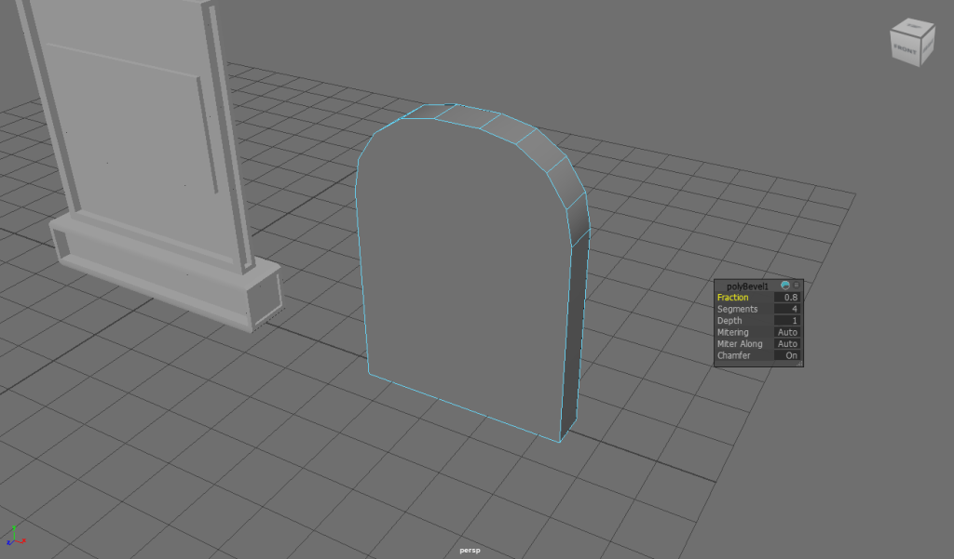Open the Mitering Auto dropdown
Viewport: 954px width, 559px height.
pyautogui.click(x=787, y=332)
